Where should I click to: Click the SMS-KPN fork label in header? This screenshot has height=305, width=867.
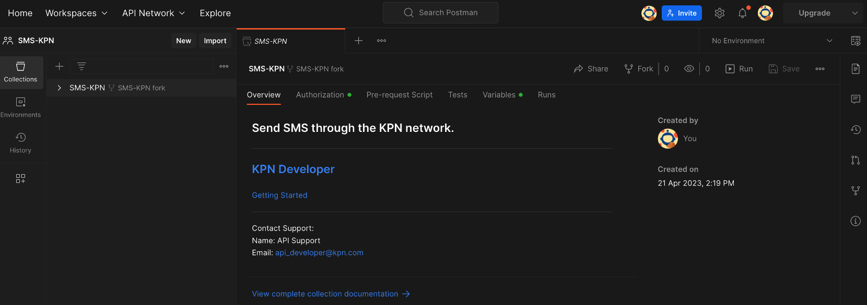pyautogui.click(x=320, y=69)
